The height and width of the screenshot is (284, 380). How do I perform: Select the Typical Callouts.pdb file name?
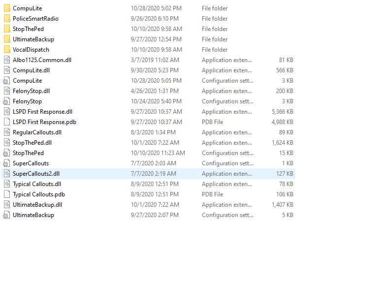click(39, 194)
